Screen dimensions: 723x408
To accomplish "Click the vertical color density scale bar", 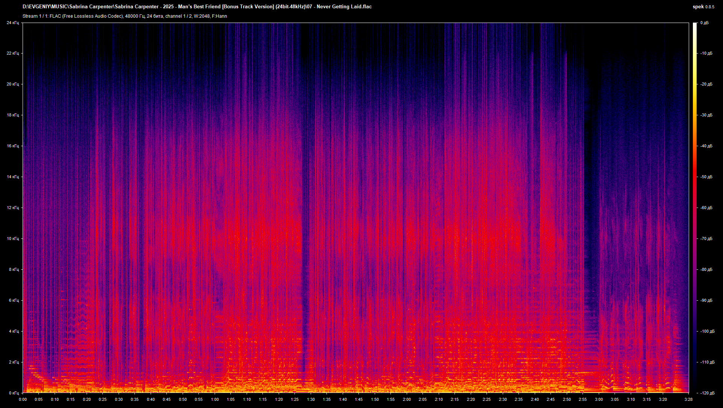I will point(695,208).
